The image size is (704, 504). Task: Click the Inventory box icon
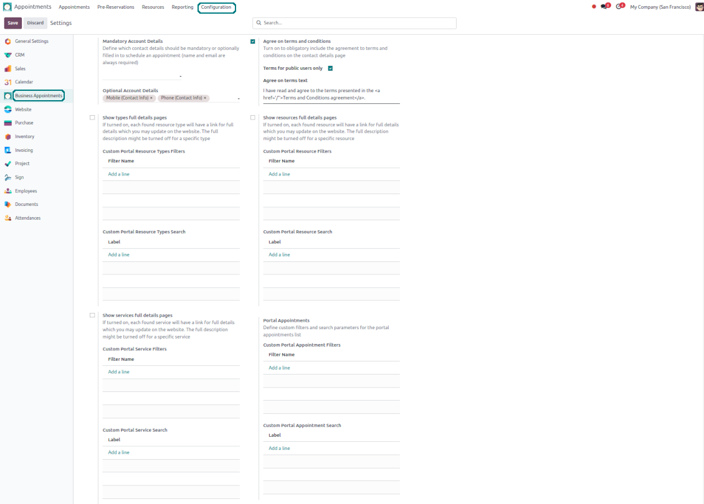click(7, 137)
